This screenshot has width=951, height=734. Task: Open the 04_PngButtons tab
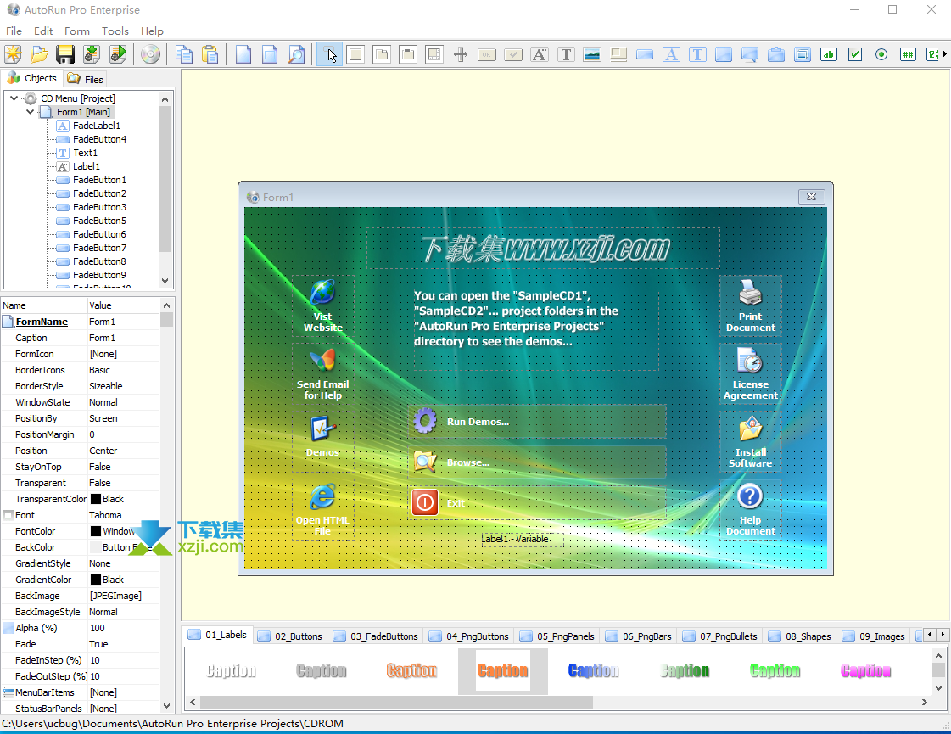click(469, 636)
